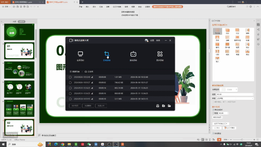The width and height of the screenshot is (261, 147).
Task: Start slideshow from status bar play icon
Action: point(219,140)
